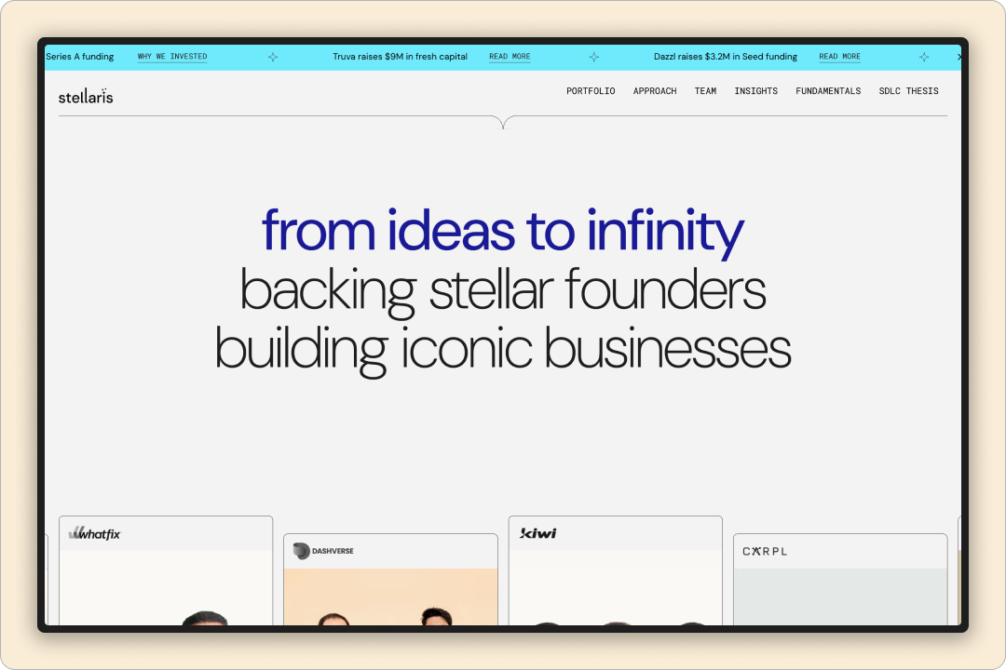Read more about Truva raising $9M
Screen dimensions: 1006x670
(510, 57)
